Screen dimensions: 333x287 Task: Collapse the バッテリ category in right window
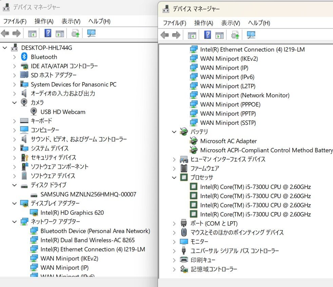coord(174,132)
